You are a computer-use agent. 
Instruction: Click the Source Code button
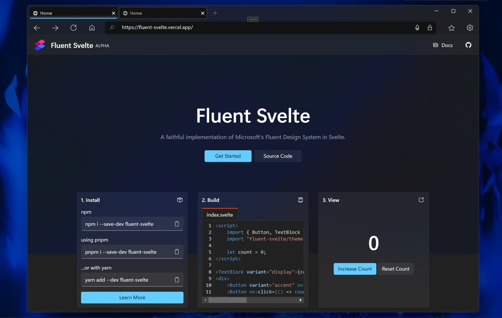[278, 156]
